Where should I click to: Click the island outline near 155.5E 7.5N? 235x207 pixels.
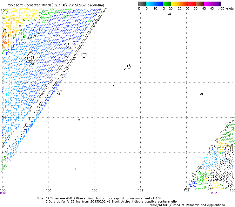(x=84, y=55)
